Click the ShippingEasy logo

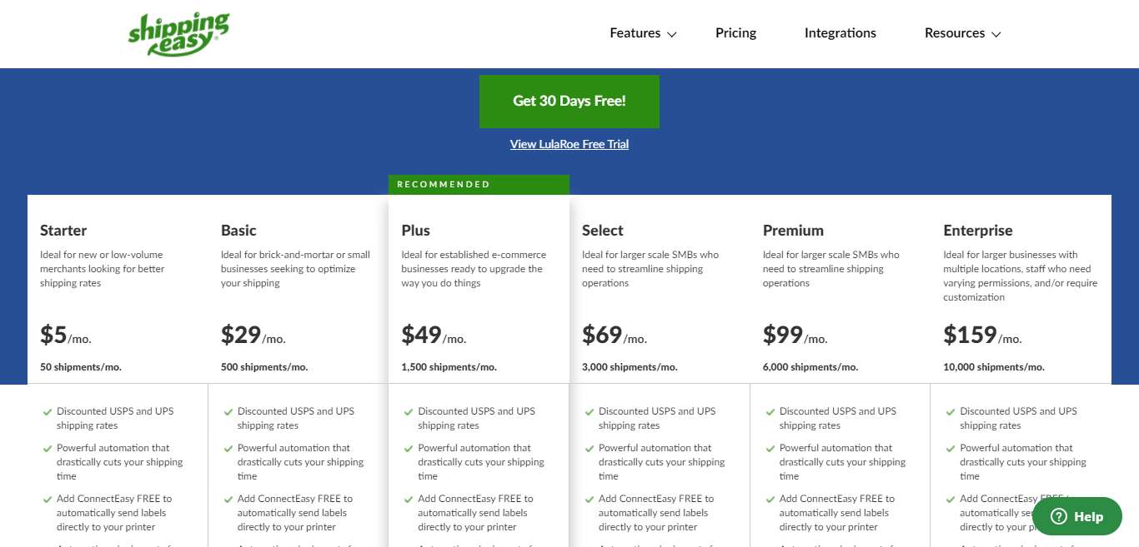179,34
